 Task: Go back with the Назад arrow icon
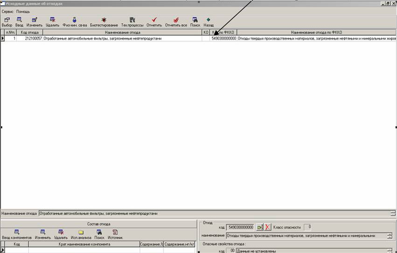[209, 20]
